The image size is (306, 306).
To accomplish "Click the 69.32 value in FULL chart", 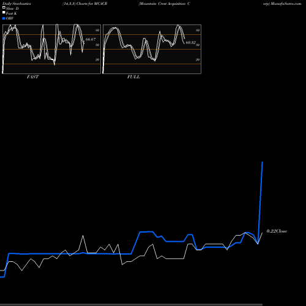I will (191, 42).
